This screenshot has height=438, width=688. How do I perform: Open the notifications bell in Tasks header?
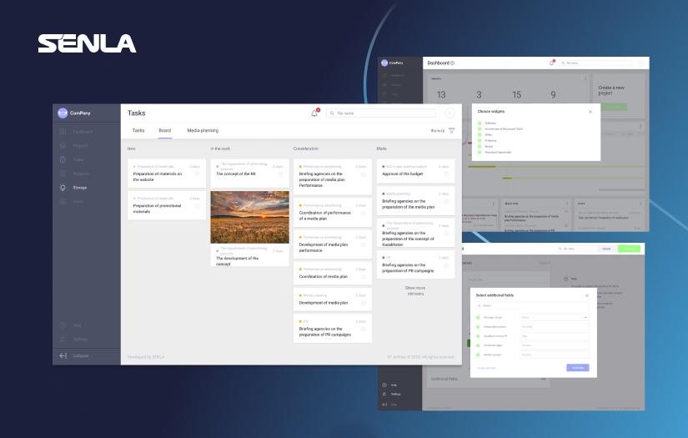click(x=314, y=113)
